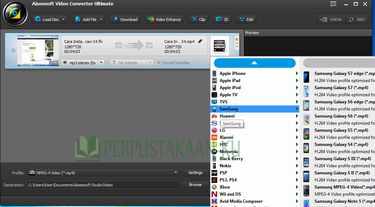Expand the Nokia submenu arrow
This screenshot has width=375, height=207.
coord(297,166)
